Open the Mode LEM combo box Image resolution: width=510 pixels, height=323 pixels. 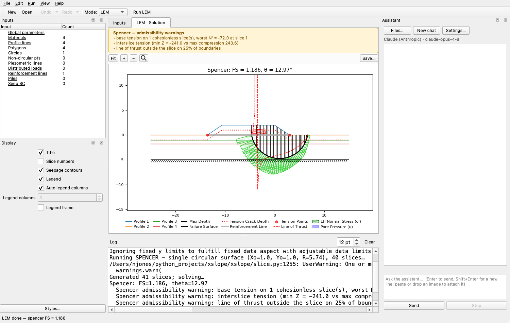click(113, 12)
